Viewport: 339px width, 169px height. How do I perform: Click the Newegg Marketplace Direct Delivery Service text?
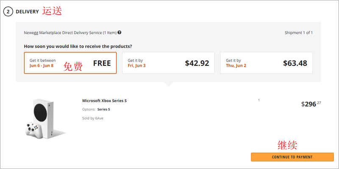pos(70,33)
